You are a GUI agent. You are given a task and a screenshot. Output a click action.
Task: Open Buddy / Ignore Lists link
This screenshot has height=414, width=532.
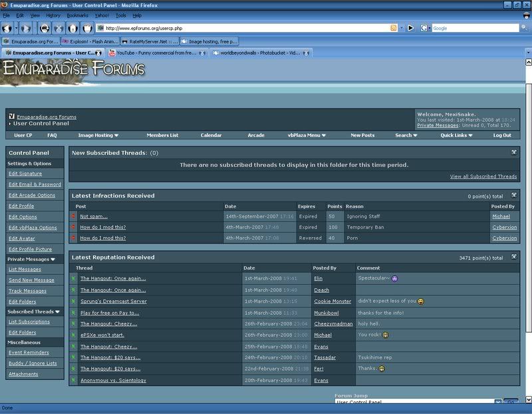pyautogui.click(x=33, y=363)
